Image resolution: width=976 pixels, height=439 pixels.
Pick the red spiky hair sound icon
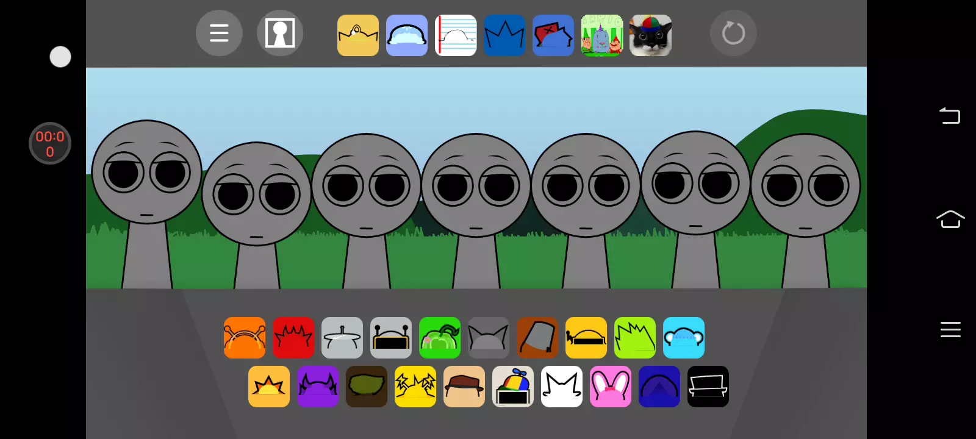coord(293,338)
